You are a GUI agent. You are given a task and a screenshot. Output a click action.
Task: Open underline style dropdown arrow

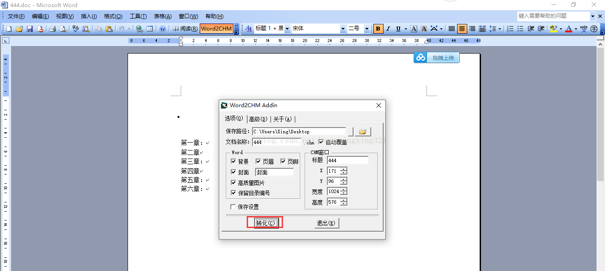[x=405, y=29]
